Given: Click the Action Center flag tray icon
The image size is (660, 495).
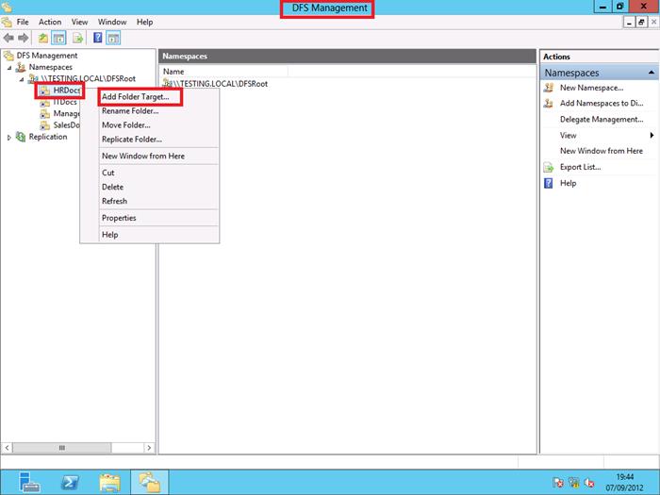Looking at the screenshot, I should [x=558, y=483].
